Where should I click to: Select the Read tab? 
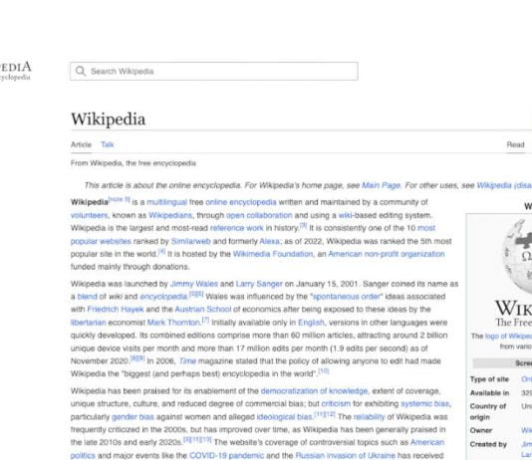(516, 144)
